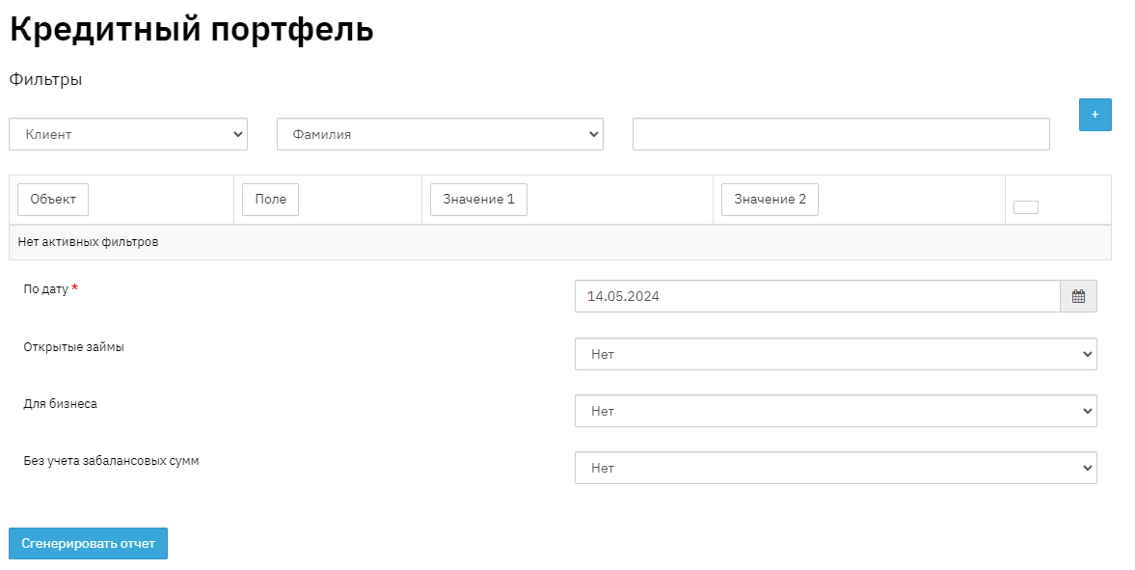Open the Без учета забалансовых сумм dropdown

(x=835, y=468)
